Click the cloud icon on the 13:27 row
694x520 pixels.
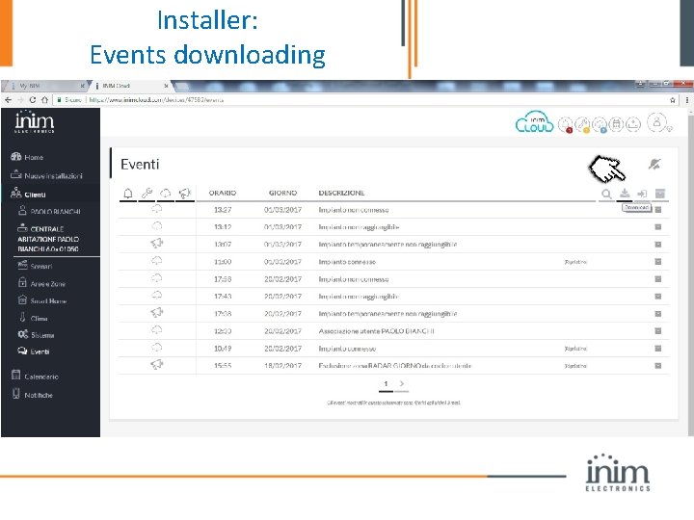(x=157, y=209)
